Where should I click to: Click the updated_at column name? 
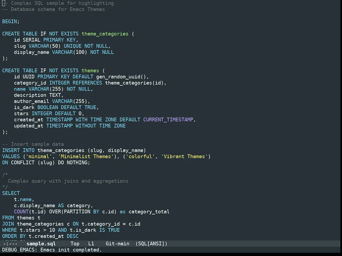(x=29, y=126)
